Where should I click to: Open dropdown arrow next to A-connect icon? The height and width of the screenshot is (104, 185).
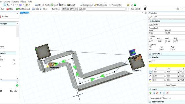(11, 5)
